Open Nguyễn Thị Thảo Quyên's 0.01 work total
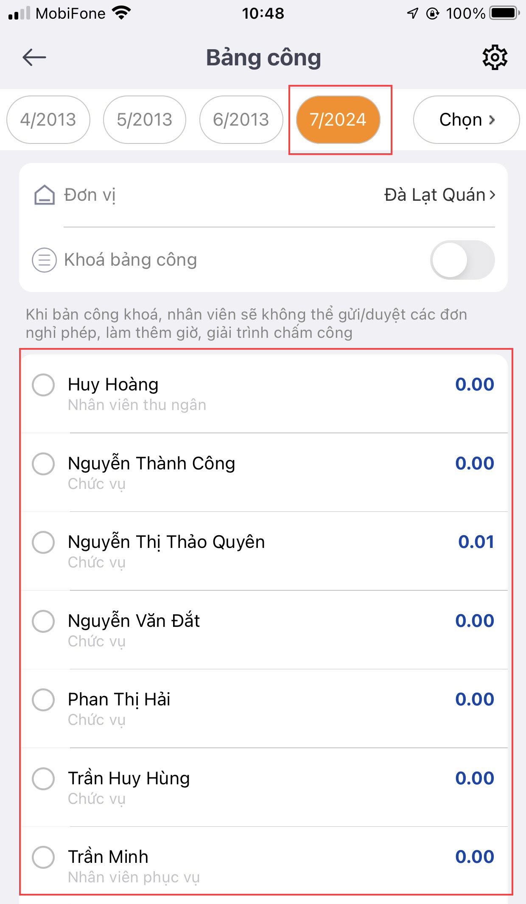This screenshot has width=526, height=904. [476, 542]
